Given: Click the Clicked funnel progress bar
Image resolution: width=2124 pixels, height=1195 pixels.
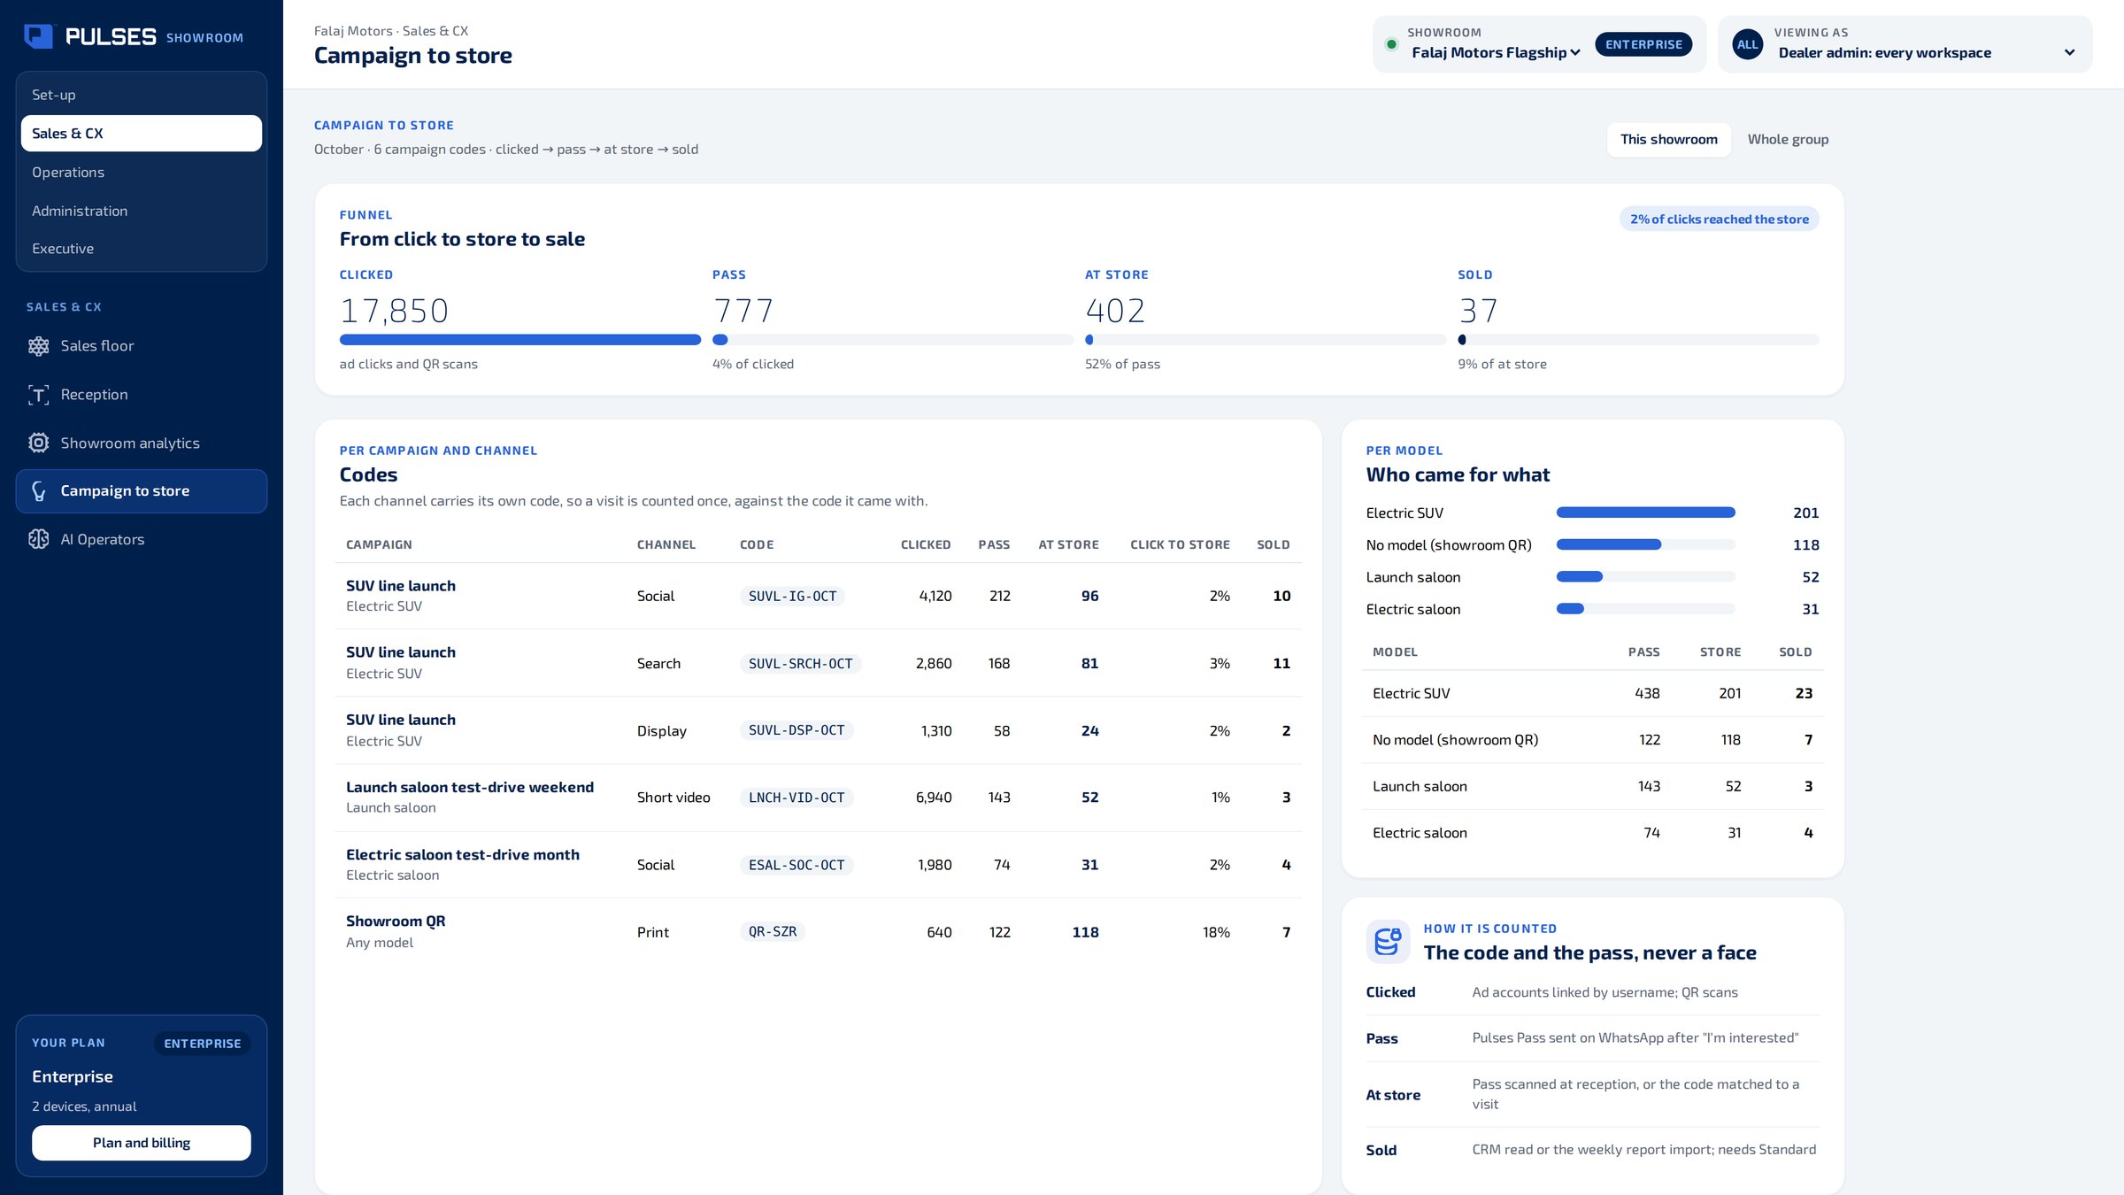Looking at the screenshot, I should [x=520, y=340].
